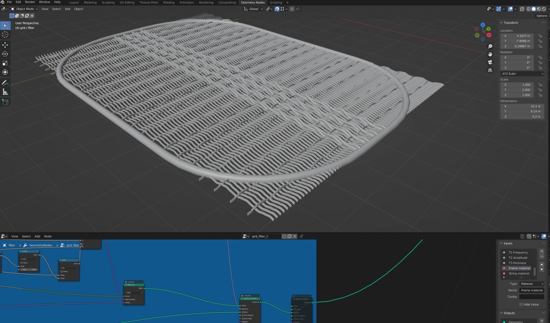This screenshot has width=550, height=323.
Task: Select the Measure tool
Action: pos(5,92)
